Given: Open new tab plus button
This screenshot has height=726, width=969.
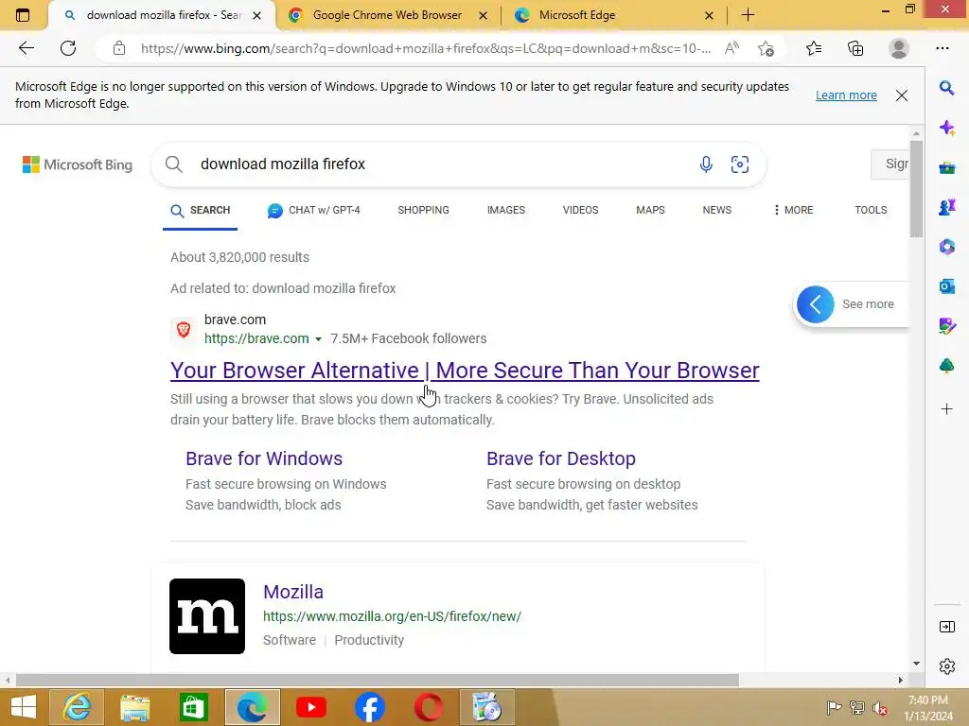Looking at the screenshot, I should click(748, 15).
